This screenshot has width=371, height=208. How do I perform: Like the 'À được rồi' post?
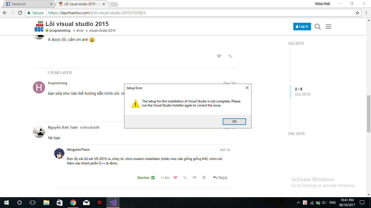219,56
